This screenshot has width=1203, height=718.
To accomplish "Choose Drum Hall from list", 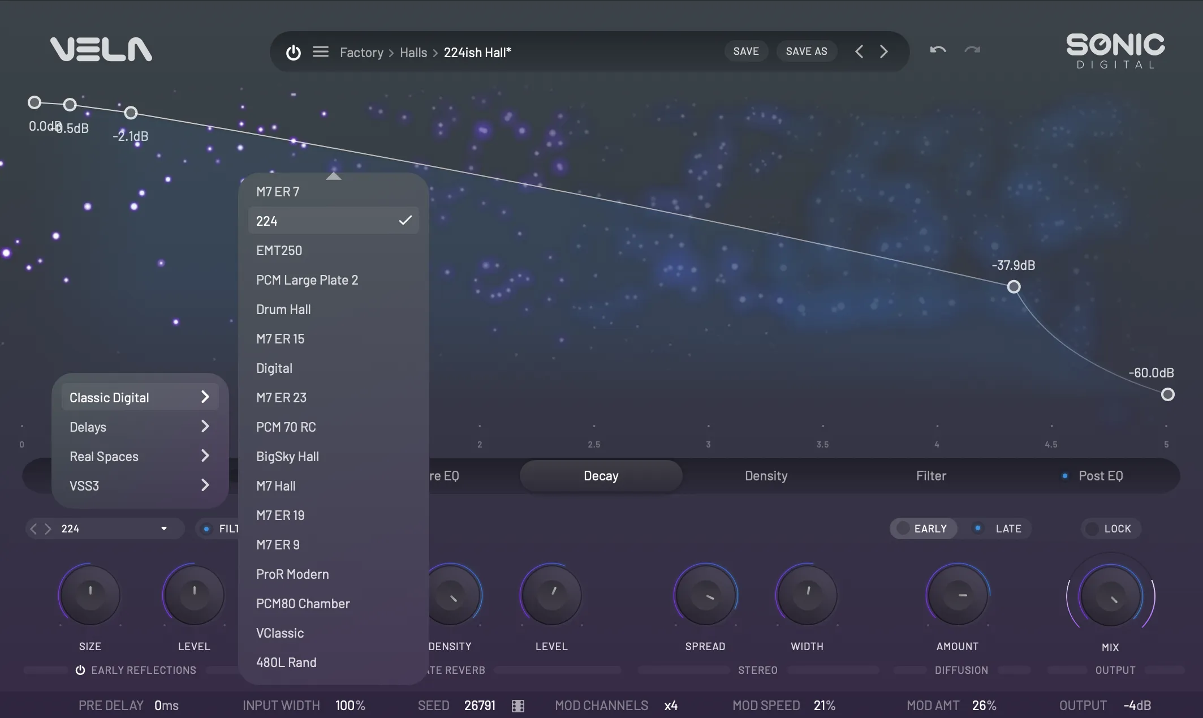I will 334,309.
